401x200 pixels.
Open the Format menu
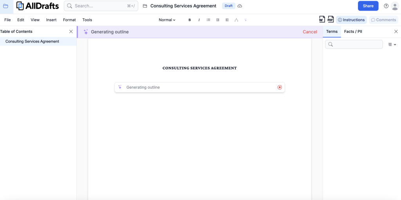coord(69,20)
